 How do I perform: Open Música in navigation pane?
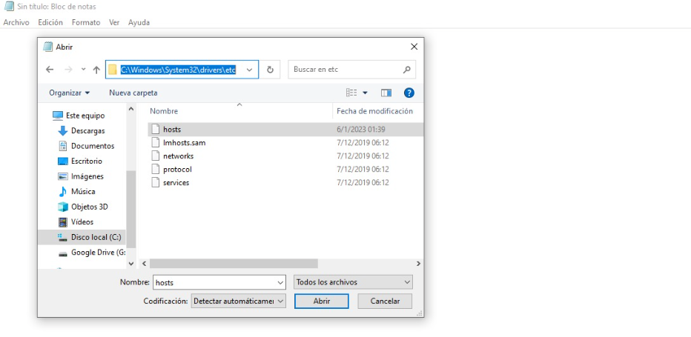[x=83, y=192]
